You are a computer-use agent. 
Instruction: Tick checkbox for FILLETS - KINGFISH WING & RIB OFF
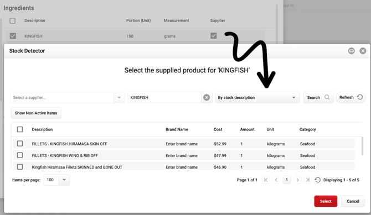click(x=20, y=155)
